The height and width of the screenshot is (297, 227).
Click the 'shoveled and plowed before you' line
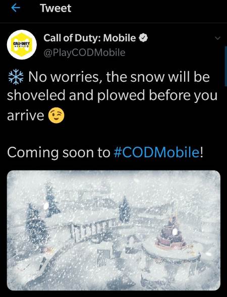(112, 96)
